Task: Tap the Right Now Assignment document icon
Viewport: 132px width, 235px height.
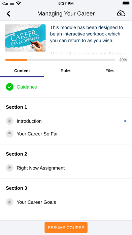Action: tap(10, 168)
